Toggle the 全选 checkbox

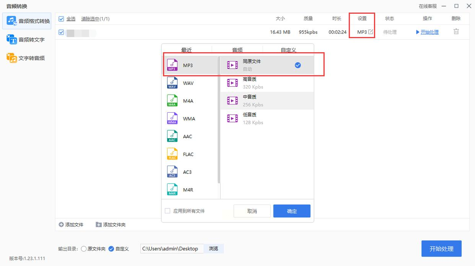pos(61,19)
